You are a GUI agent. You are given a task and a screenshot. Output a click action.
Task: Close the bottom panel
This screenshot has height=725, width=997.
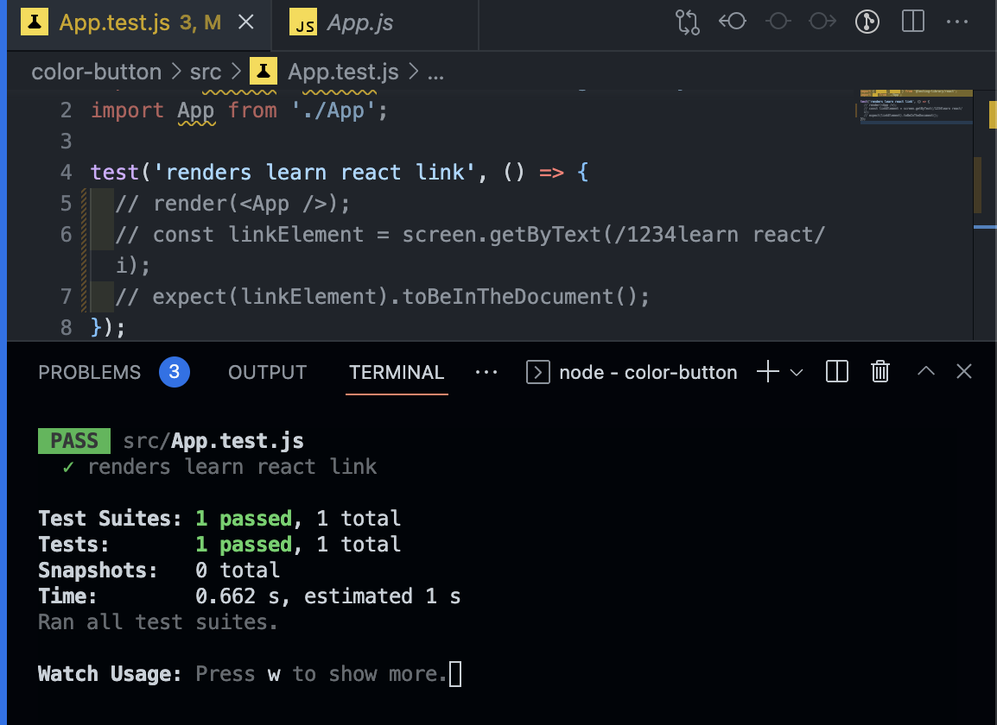pyautogui.click(x=964, y=371)
